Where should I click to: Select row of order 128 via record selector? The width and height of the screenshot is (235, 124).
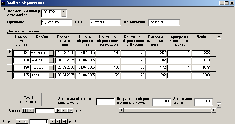[x=10, y=60]
